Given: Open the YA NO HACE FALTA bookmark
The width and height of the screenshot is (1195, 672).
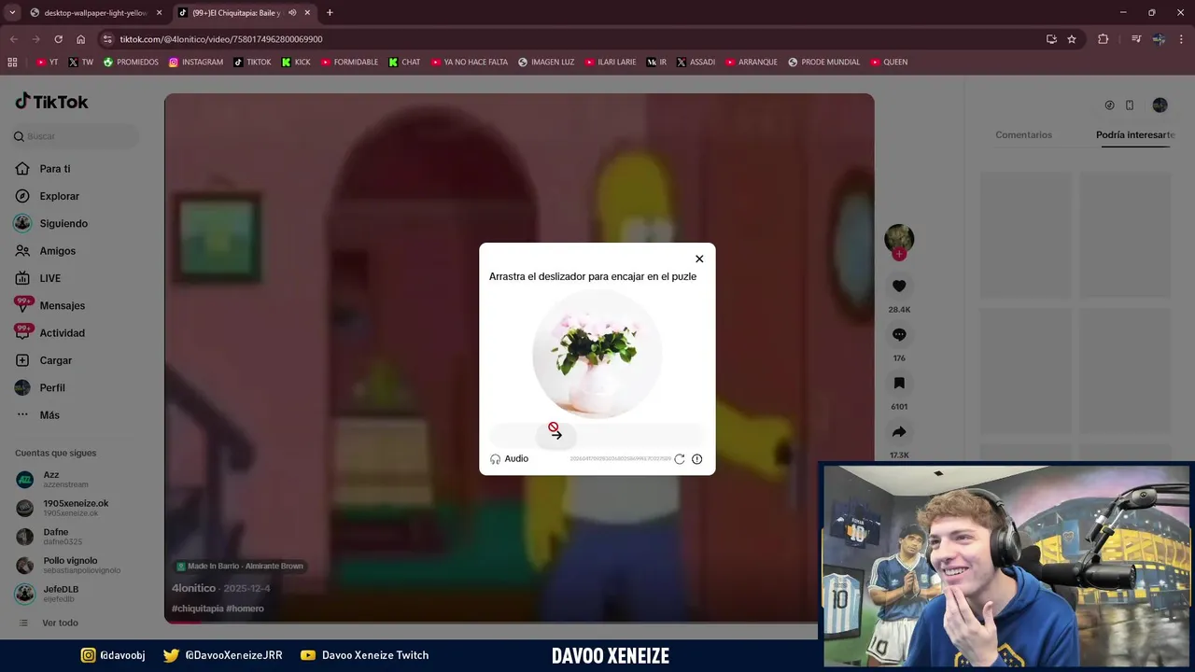Looking at the screenshot, I should pos(470,63).
